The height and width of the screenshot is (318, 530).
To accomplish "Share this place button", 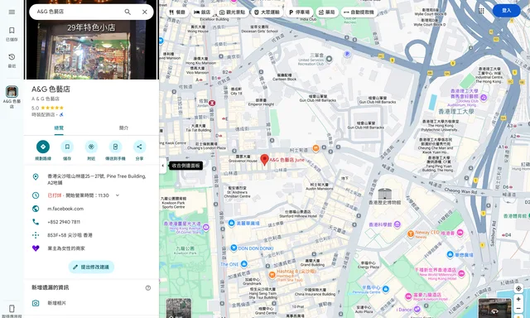I will (x=139, y=147).
